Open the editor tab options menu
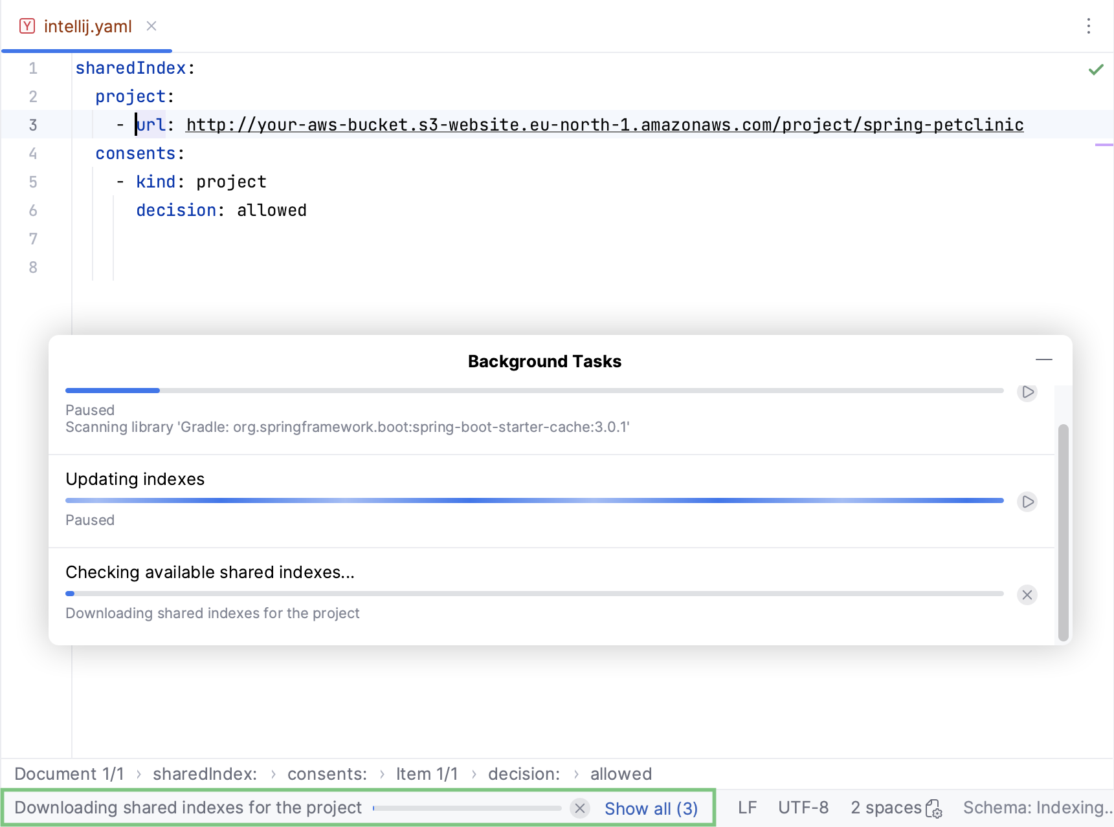This screenshot has height=827, width=1114. pos(1089,26)
